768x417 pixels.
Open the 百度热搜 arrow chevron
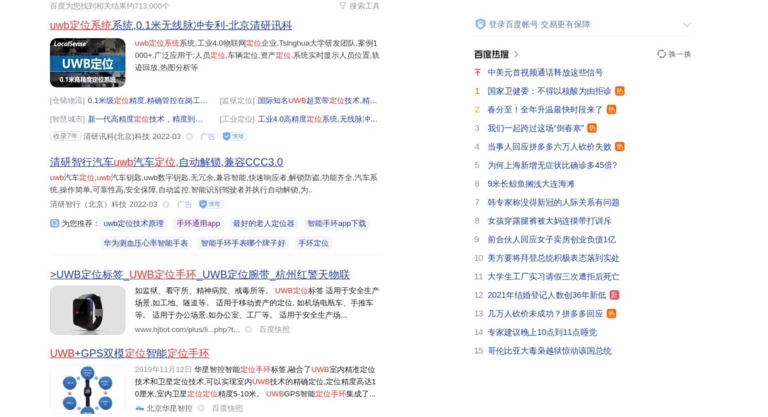click(516, 54)
